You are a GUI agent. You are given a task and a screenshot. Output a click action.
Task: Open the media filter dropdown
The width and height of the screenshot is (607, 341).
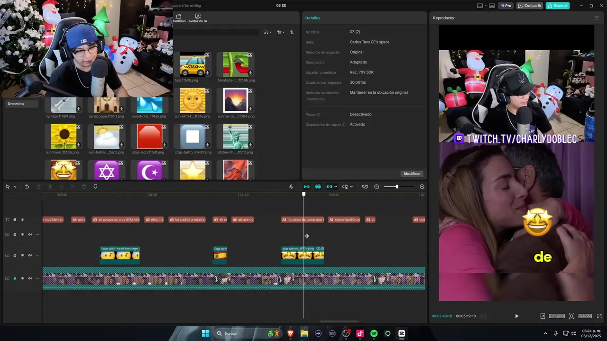[x=281, y=32]
